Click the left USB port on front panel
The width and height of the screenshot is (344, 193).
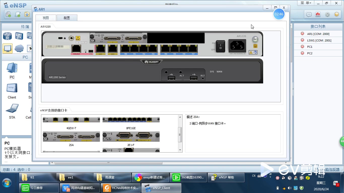click(171, 78)
